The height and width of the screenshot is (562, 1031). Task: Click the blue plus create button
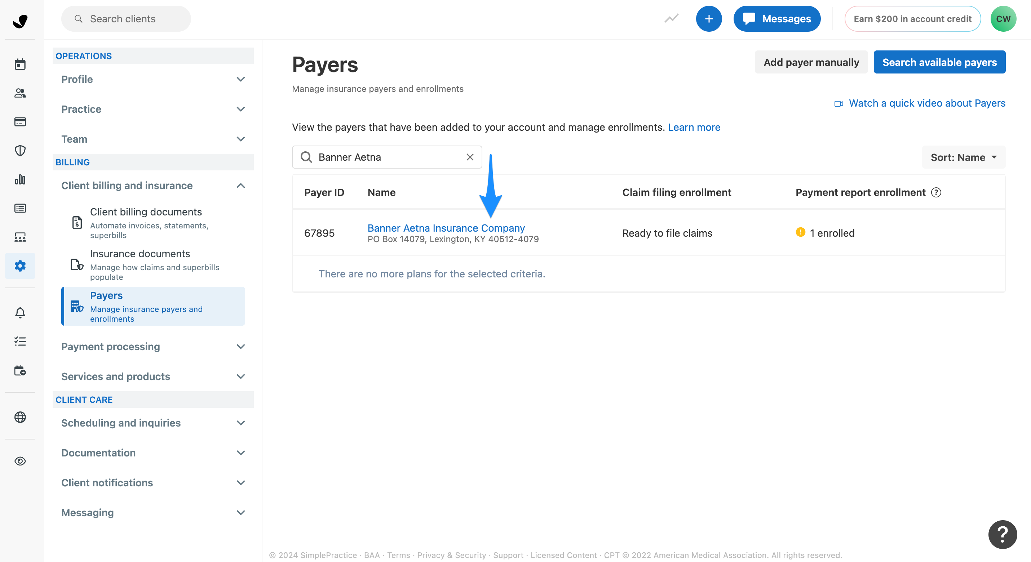tap(708, 18)
